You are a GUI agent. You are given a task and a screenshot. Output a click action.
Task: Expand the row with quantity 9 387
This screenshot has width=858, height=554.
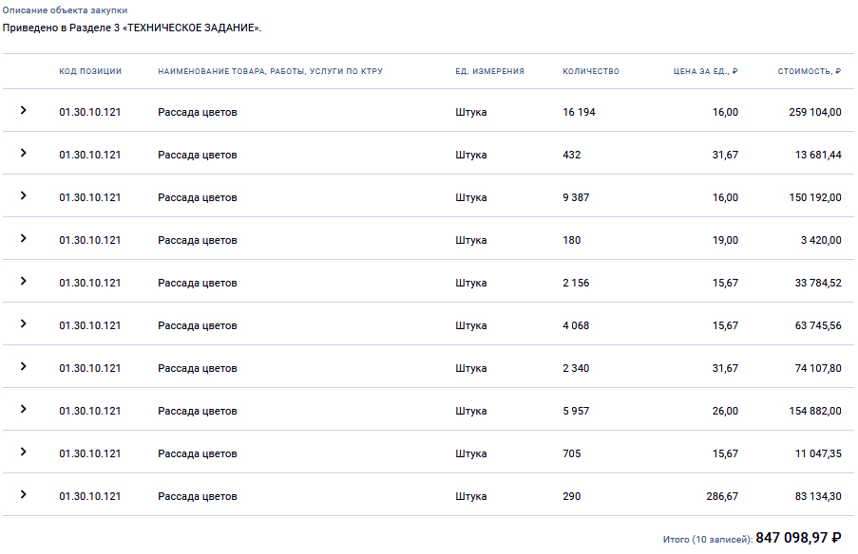23,196
